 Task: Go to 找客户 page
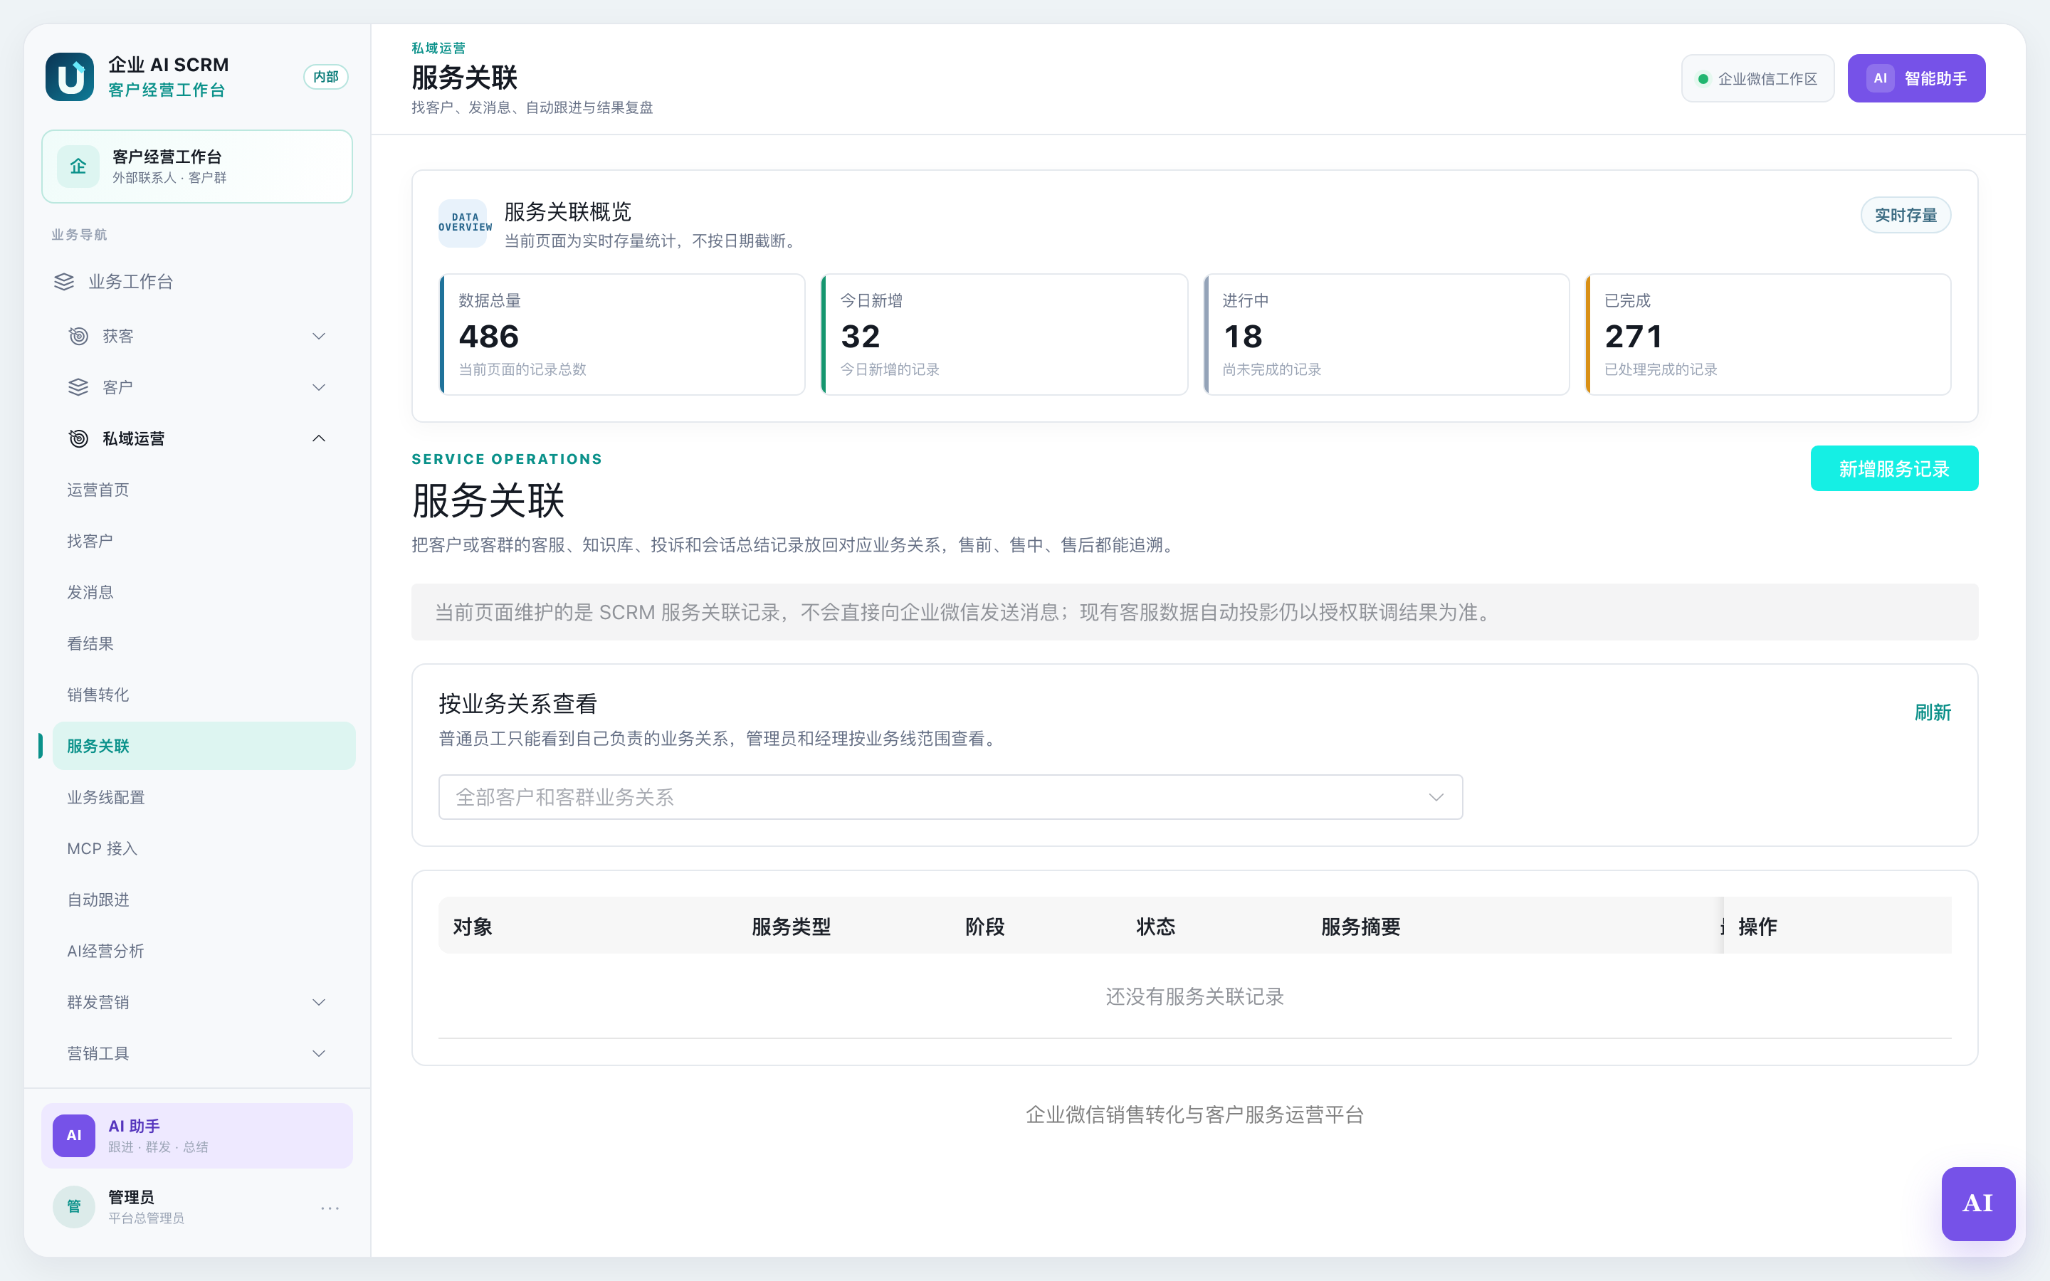(204, 541)
